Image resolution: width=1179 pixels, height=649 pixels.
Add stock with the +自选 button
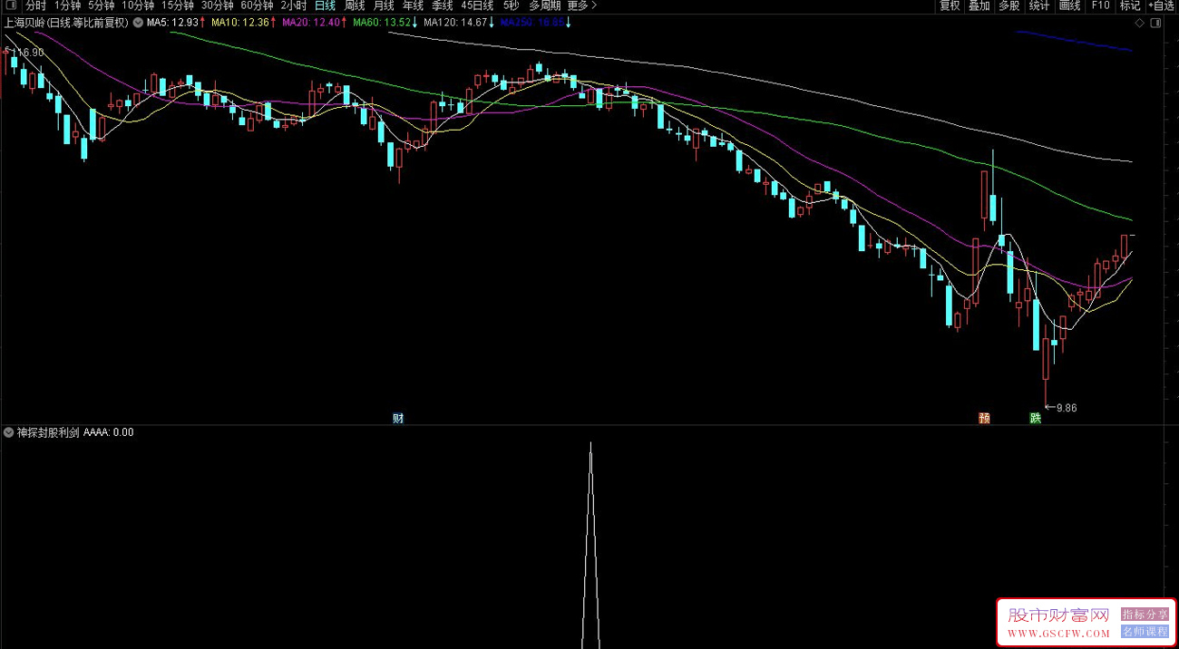click(x=1162, y=5)
